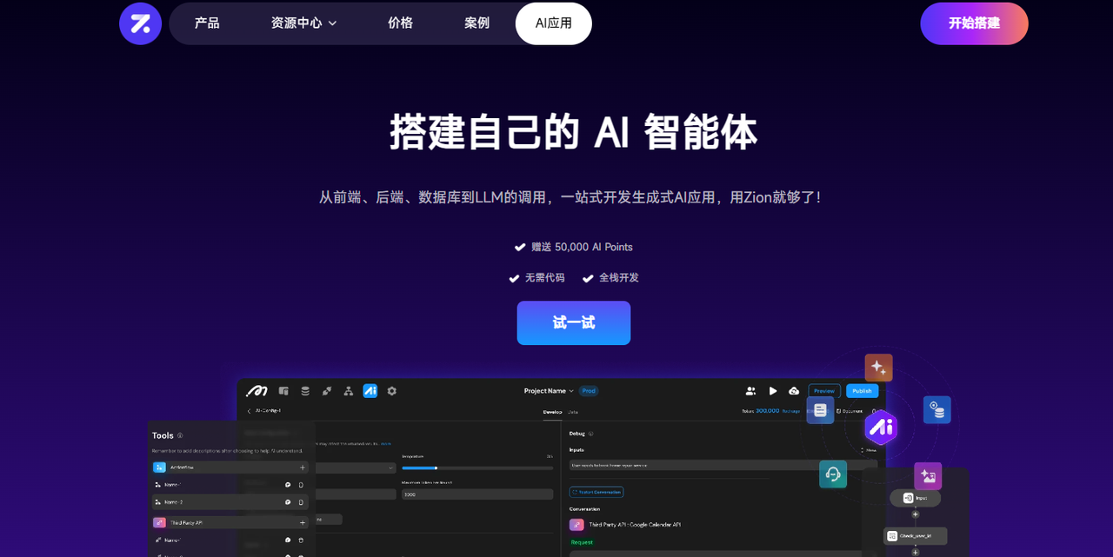Viewport: 1113px width, 557px height.
Task: Click the play run icon
Action: pyautogui.click(x=773, y=391)
